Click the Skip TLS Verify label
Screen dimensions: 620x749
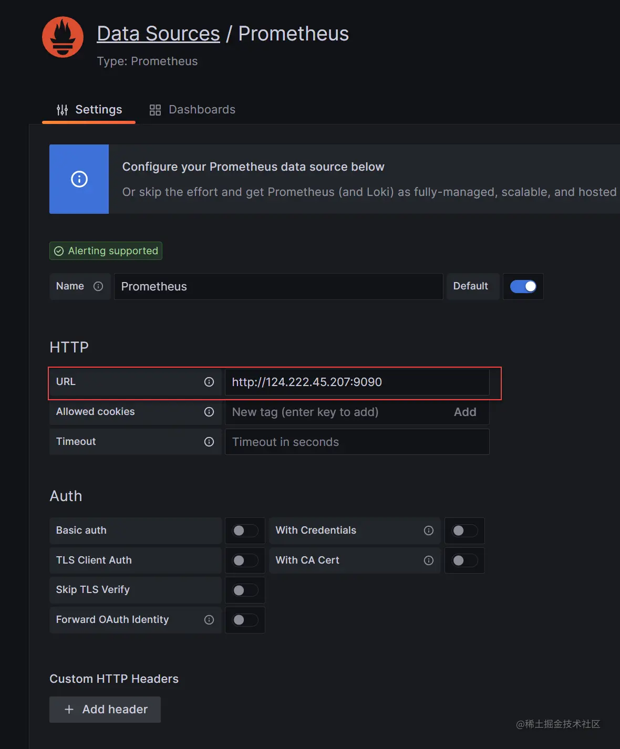click(93, 590)
